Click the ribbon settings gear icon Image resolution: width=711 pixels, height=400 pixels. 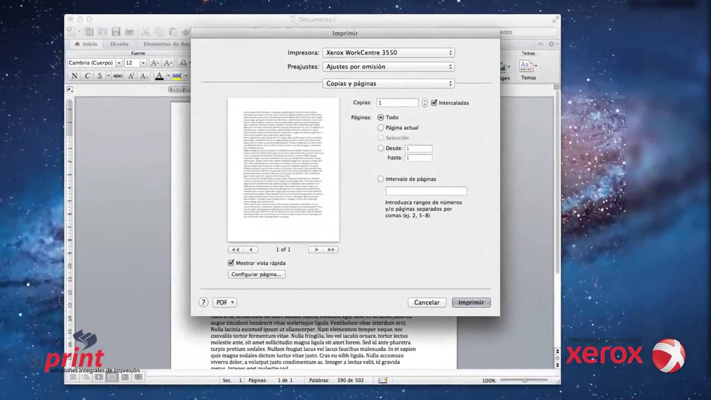pos(551,44)
